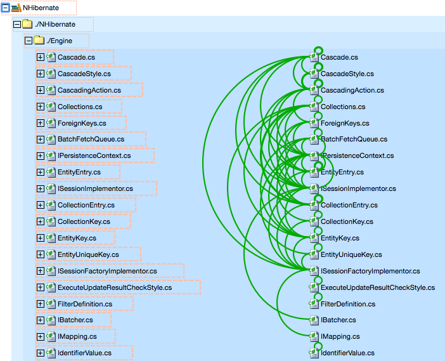Click EntityEntry.cs file icon in left tree

point(51,172)
